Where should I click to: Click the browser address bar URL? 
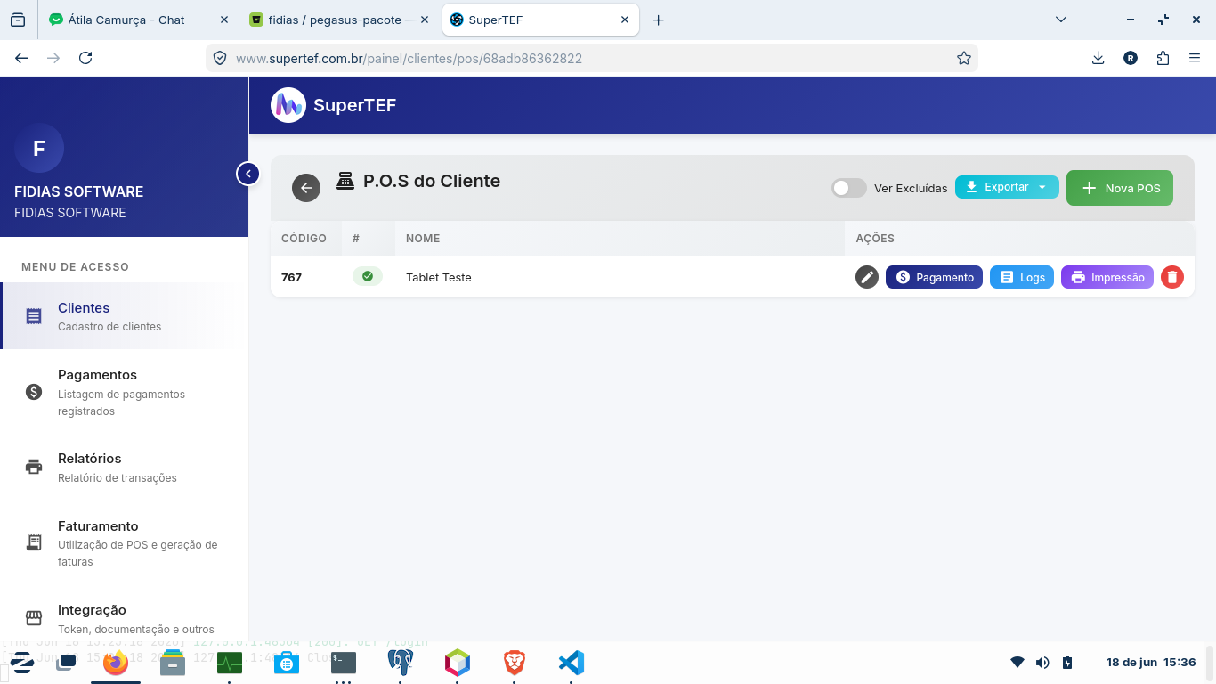click(409, 58)
